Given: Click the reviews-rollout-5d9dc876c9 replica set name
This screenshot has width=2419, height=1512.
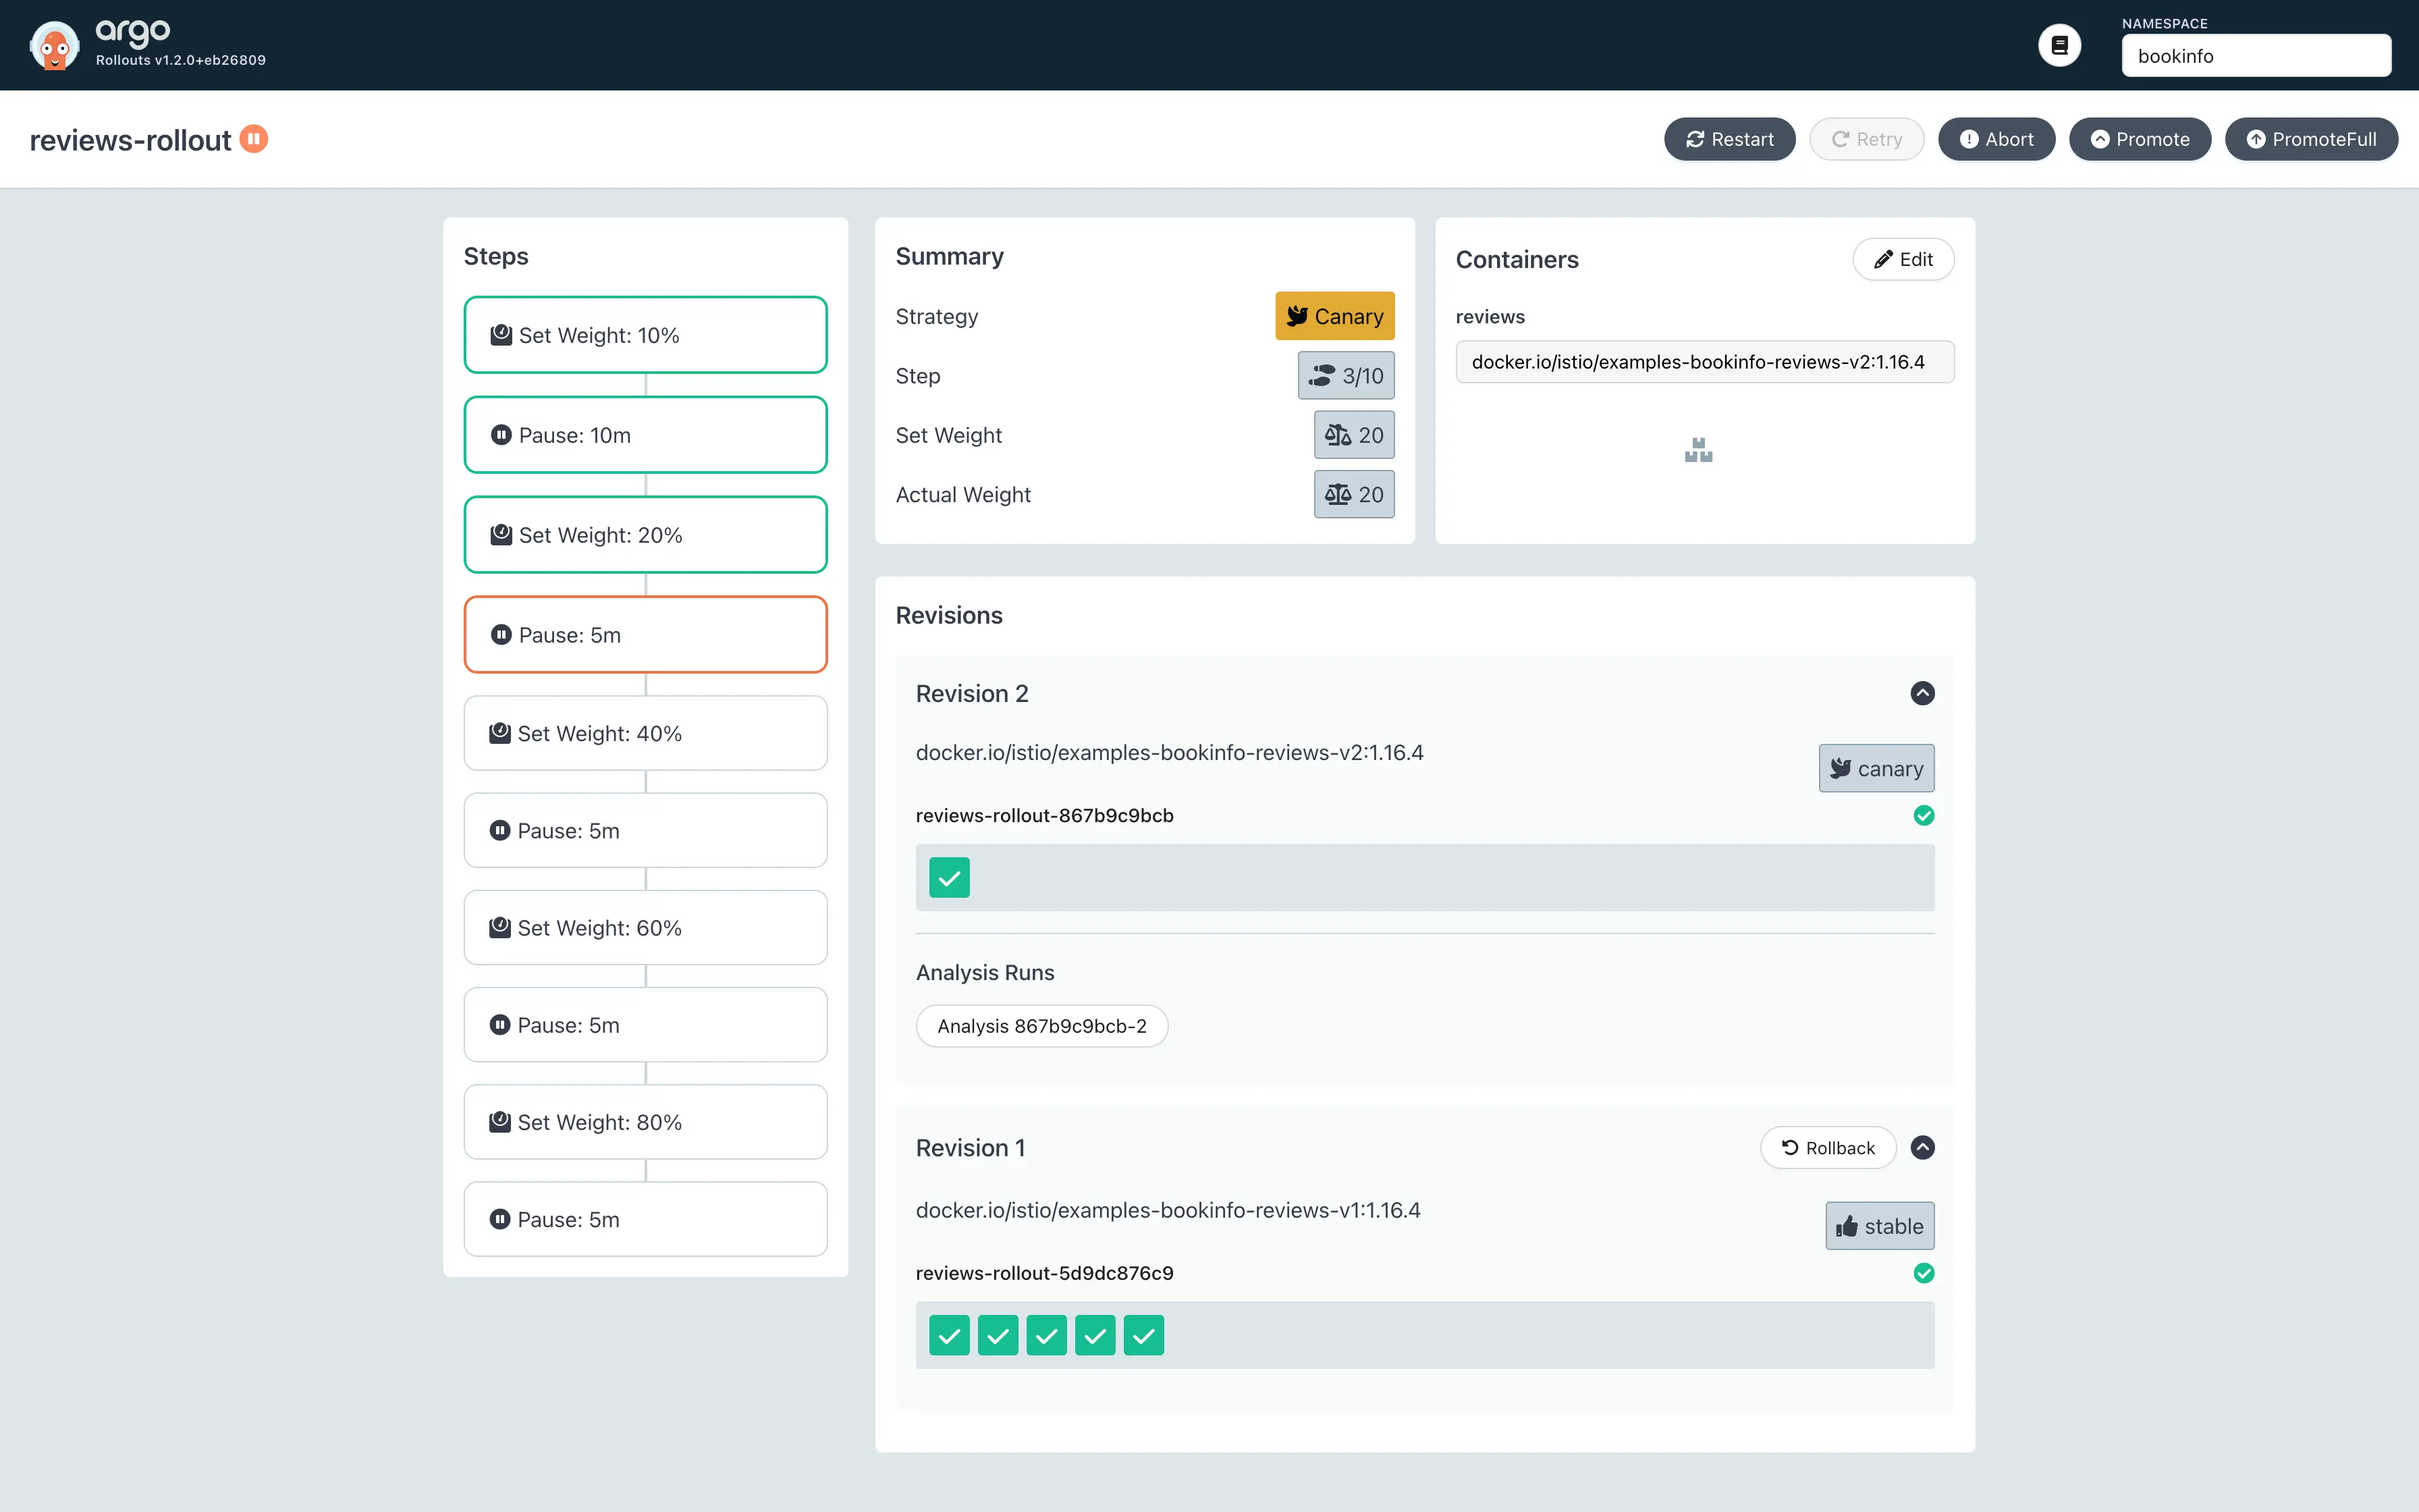Looking at the screenshot, I should tap(1045, 1273).
